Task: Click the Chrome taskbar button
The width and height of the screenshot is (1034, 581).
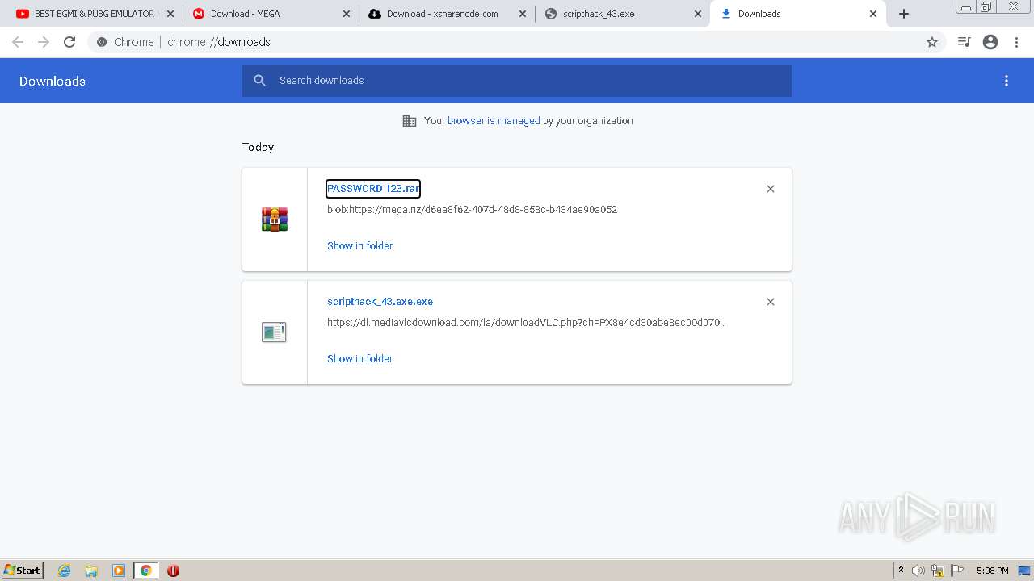Action: [x=145, y=571]
